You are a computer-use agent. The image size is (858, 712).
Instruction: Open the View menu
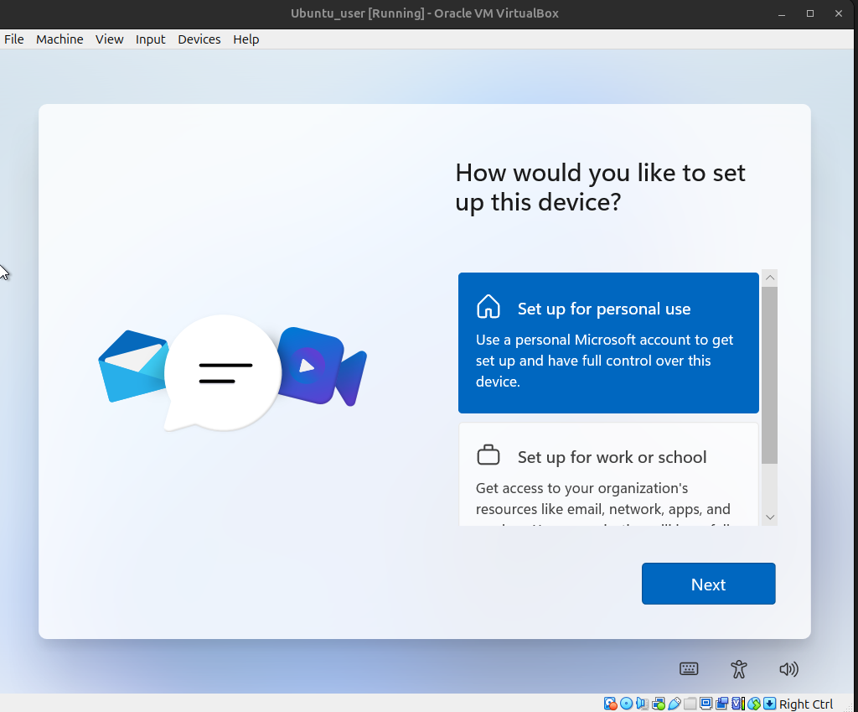(x=110, y=39)
